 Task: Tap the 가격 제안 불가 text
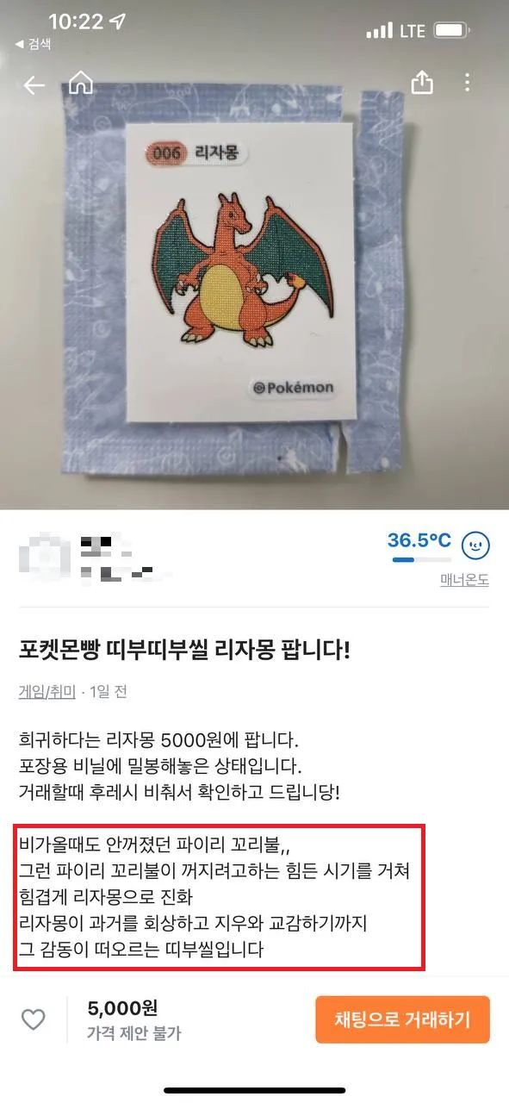click(133, 1032)
